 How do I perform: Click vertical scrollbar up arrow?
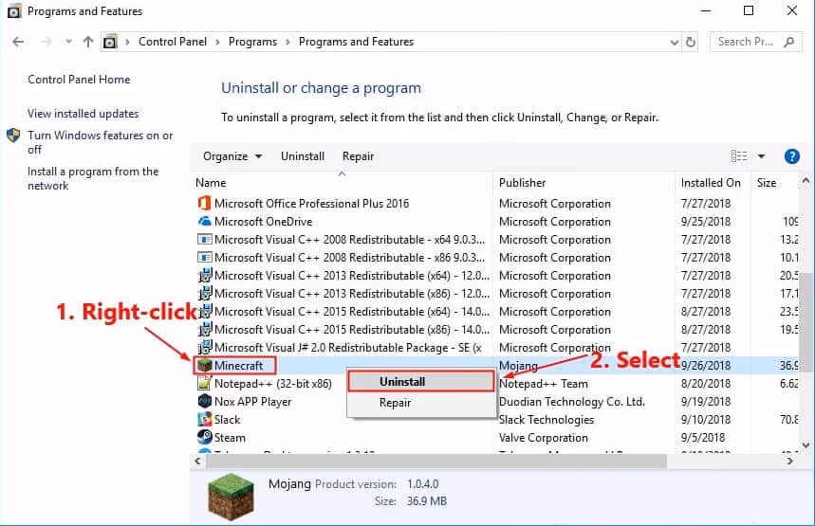(806, 181)
